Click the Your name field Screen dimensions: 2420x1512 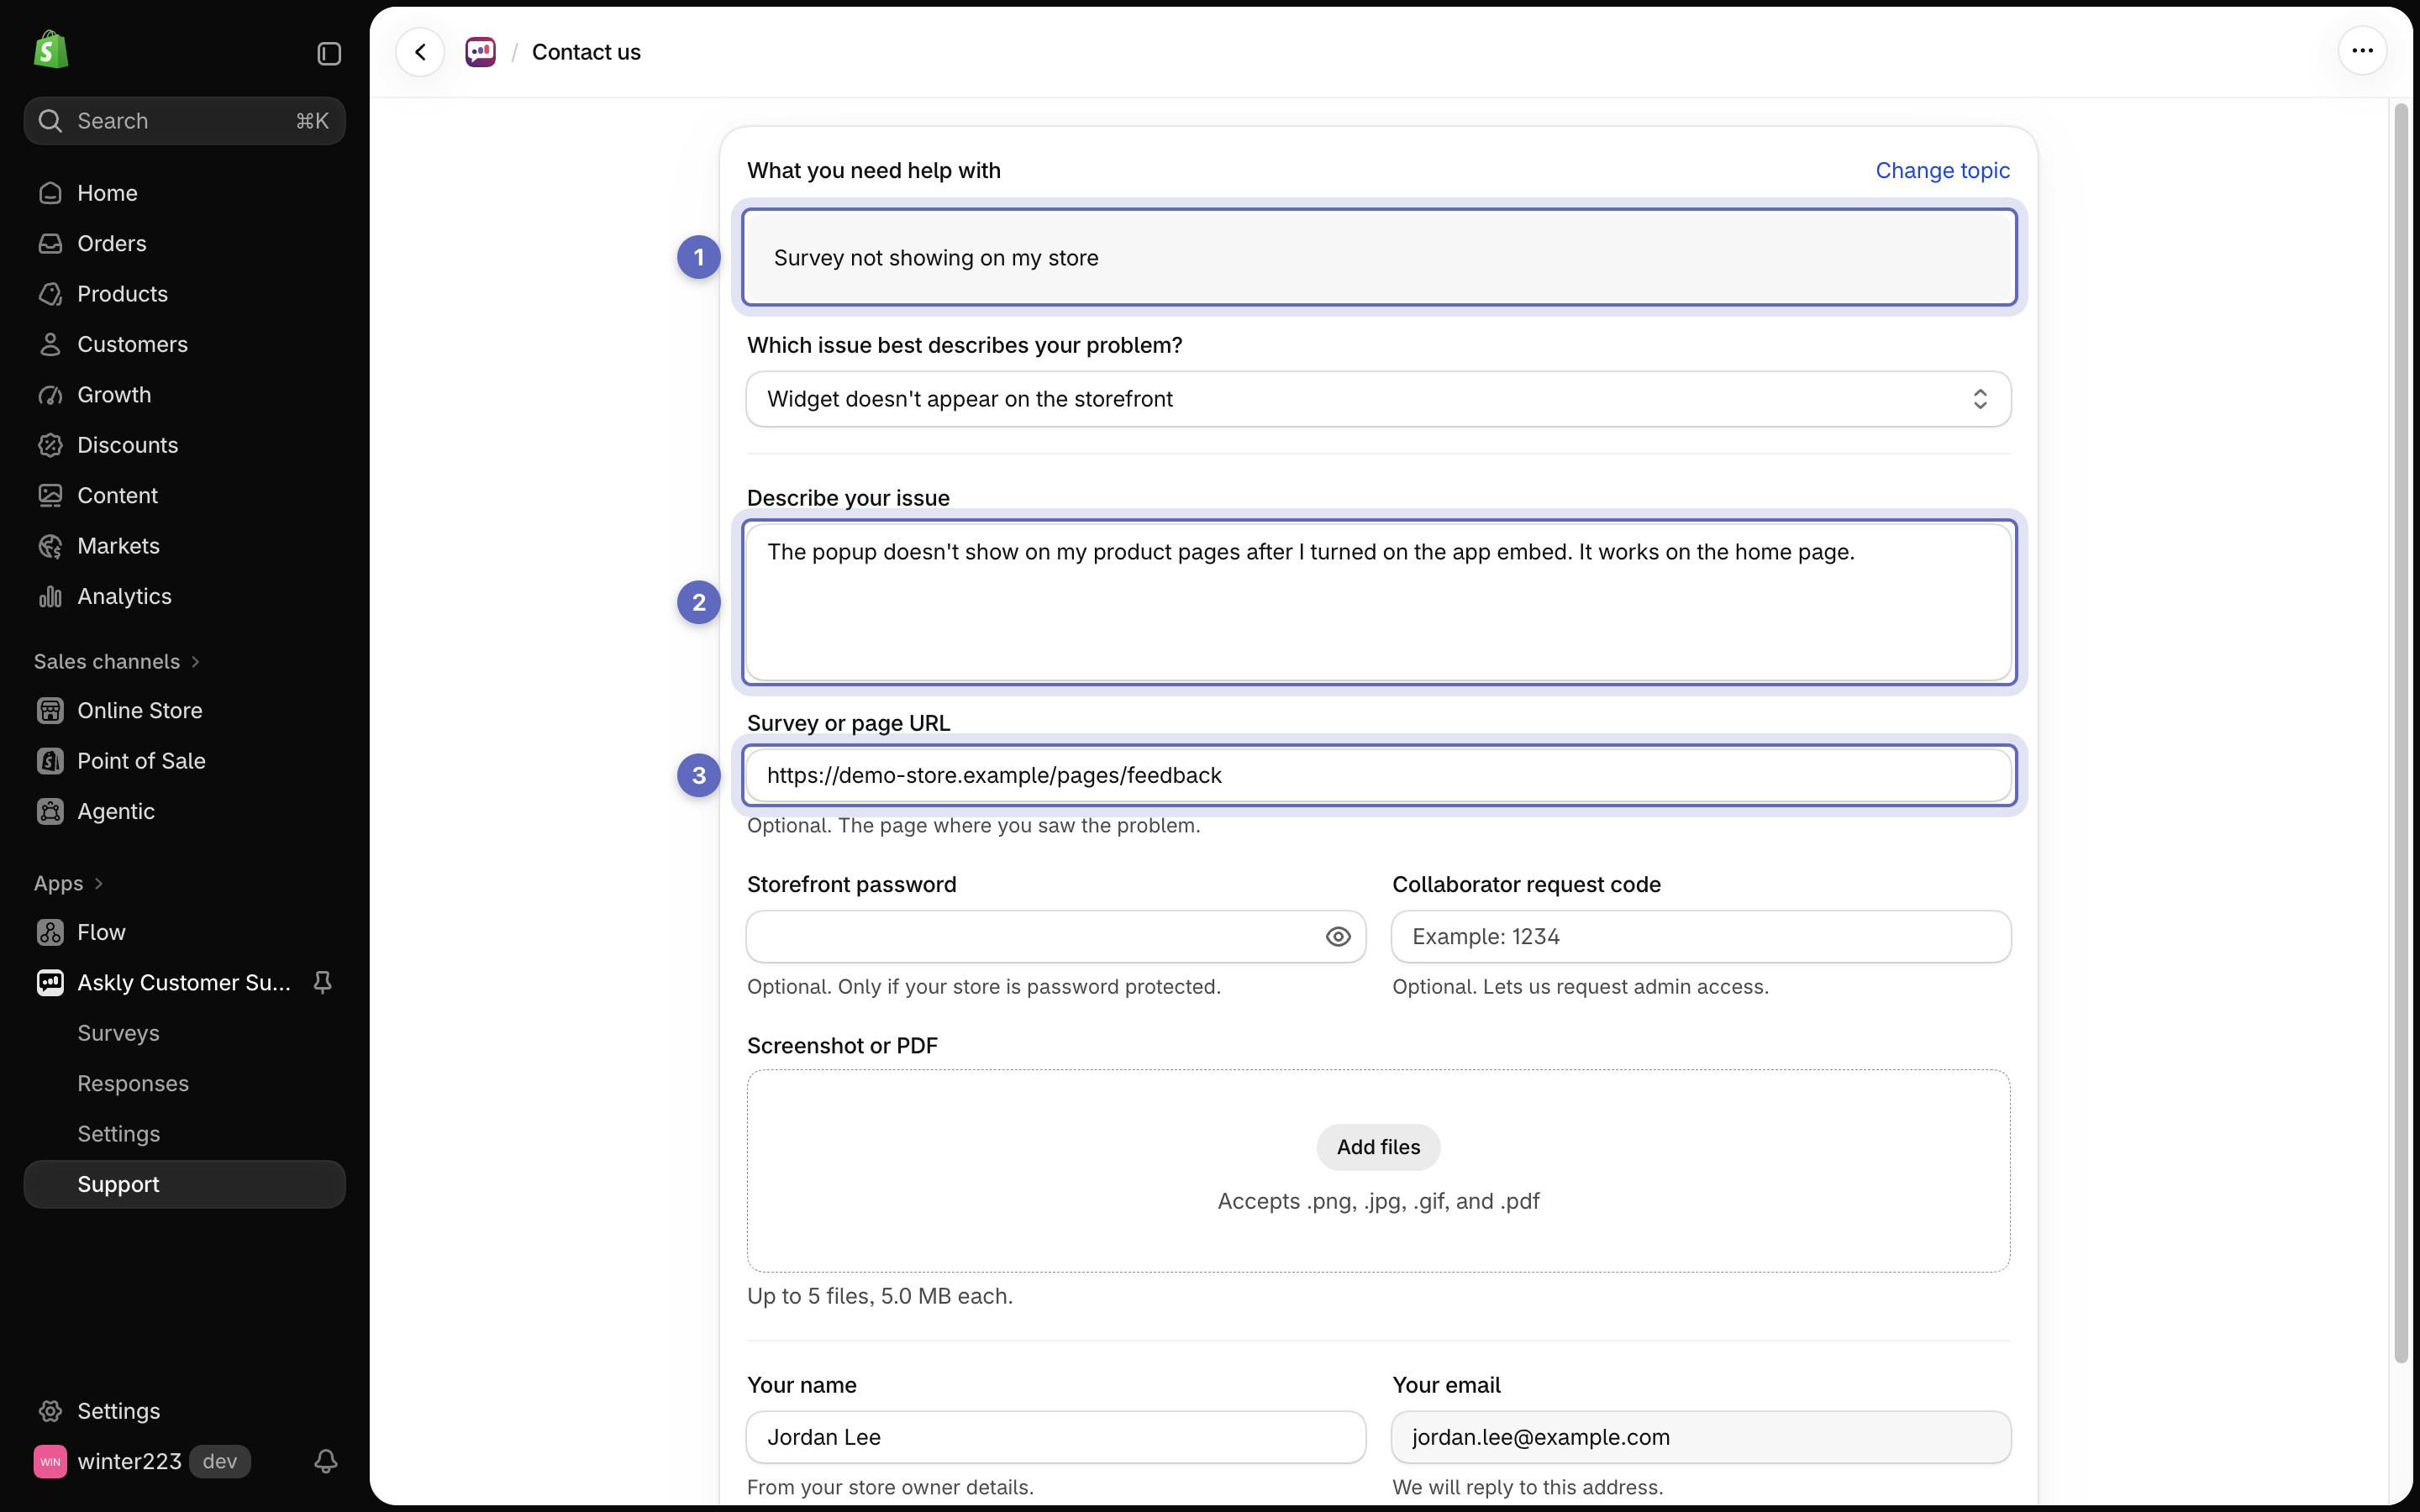[x=1056, y=1437]
